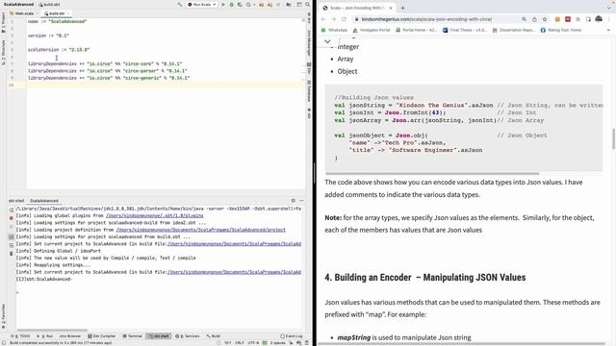Image resolution: width=616 pixels, height=346 pixels.
Task: Open the Run Scala configuration dropdown
Action: click(x=202, y=4)
